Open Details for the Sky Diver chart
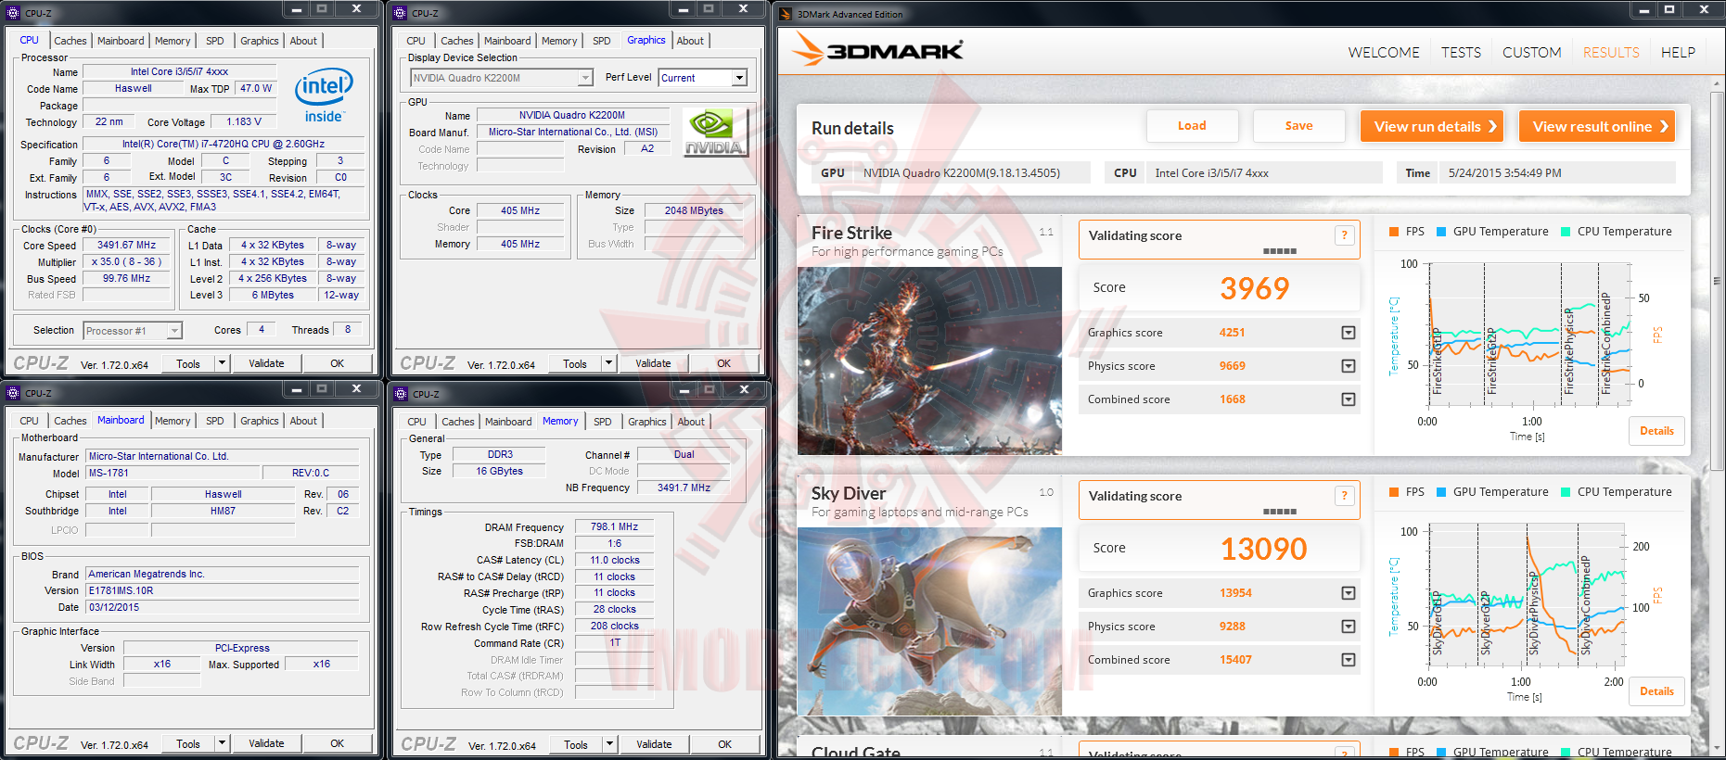Screen dimensions: 1726x760 coord(1656,691)
